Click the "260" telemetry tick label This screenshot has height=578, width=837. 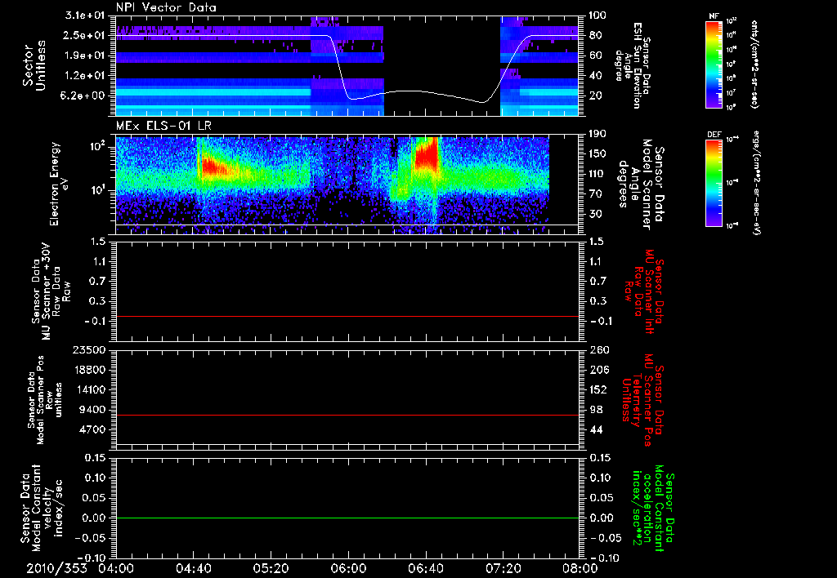pos(598,349)
